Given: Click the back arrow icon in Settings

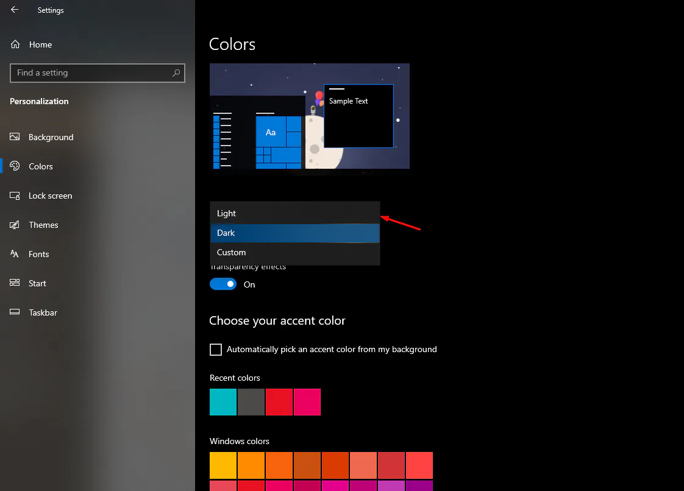Looking at the screenshot, I should (15, 10).
